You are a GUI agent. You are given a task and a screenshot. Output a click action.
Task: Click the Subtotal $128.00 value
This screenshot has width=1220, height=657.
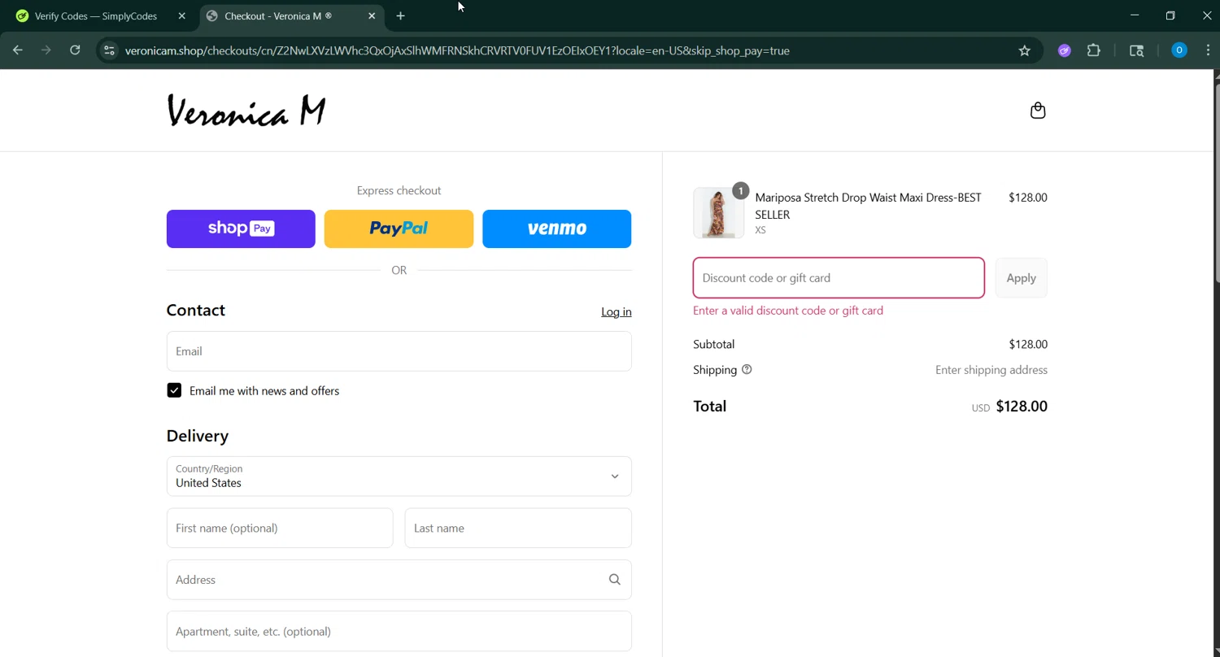[1028, 345]
